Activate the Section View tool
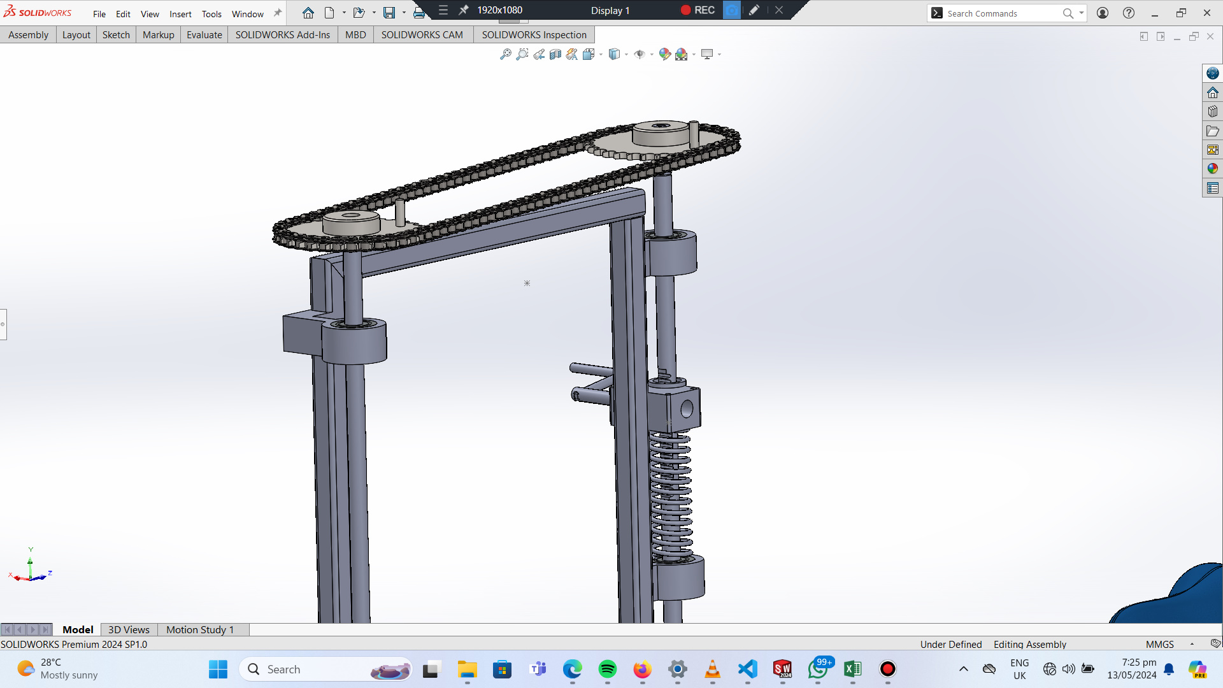This screenshot has height=688, width=1223. click(x=555, y=54)
